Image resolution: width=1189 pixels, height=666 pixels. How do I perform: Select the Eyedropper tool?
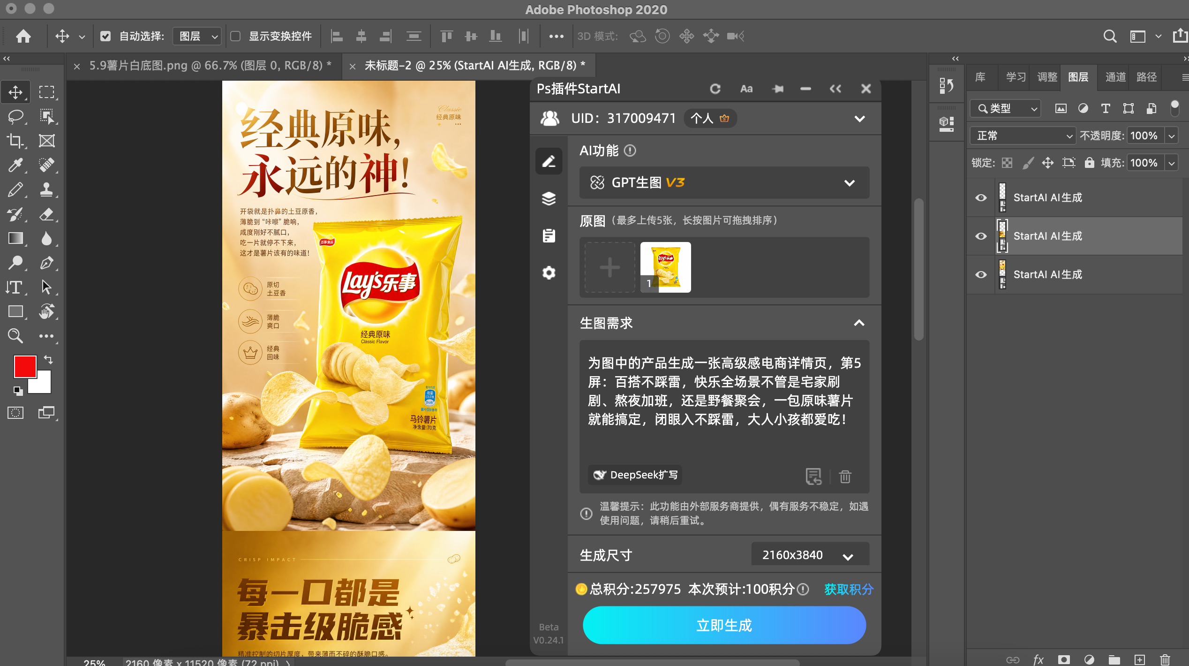pyautogui.click(x=15, y=165)
